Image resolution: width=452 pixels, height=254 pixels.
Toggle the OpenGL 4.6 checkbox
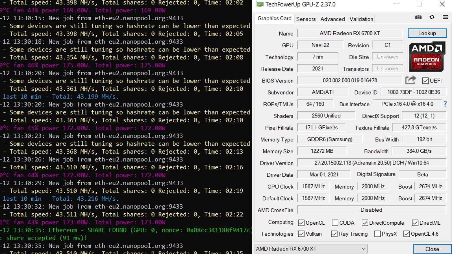click(x=407, y=234)
